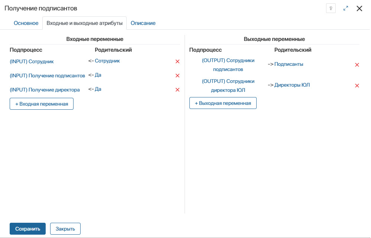Select the Входные и выходные атрибуты tab
Screen dimensions: 371x238
pyautogui.click(x=84, y=23)
